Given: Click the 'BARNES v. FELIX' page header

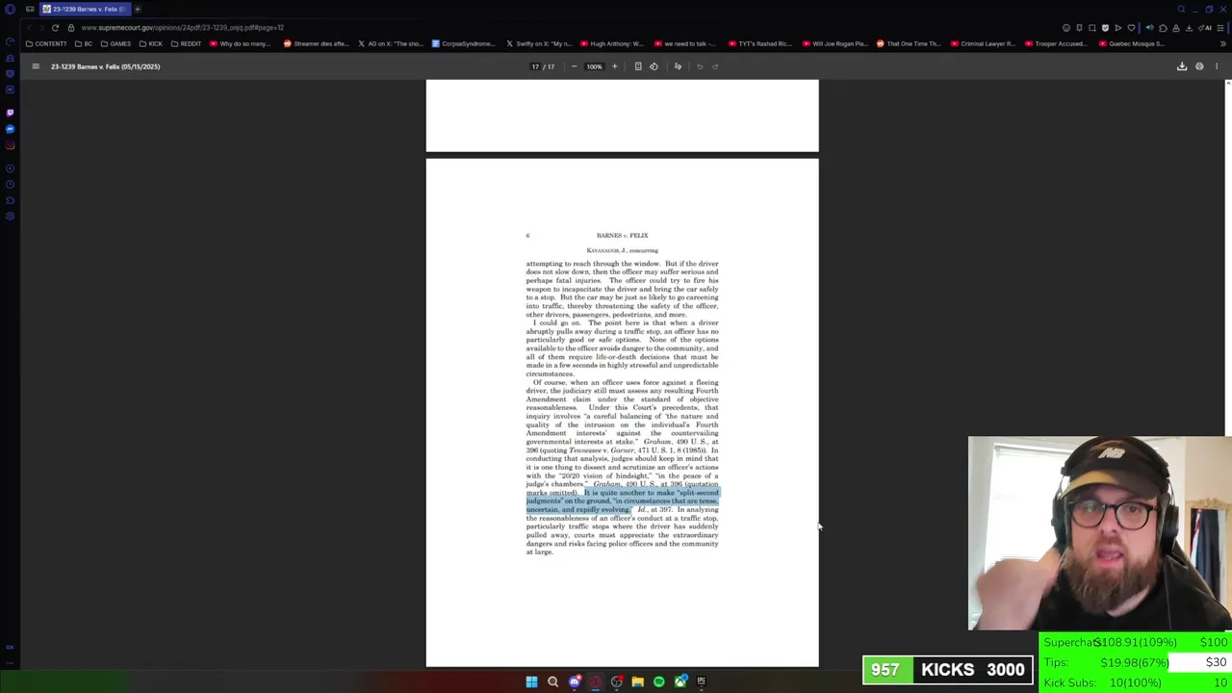Looking at the screenshot, I should (622, 235).
